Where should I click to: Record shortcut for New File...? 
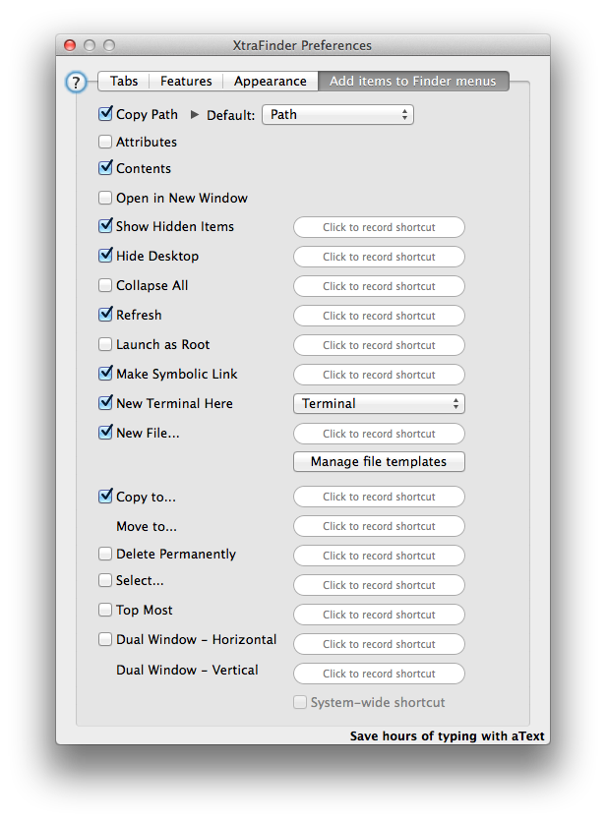379,434
